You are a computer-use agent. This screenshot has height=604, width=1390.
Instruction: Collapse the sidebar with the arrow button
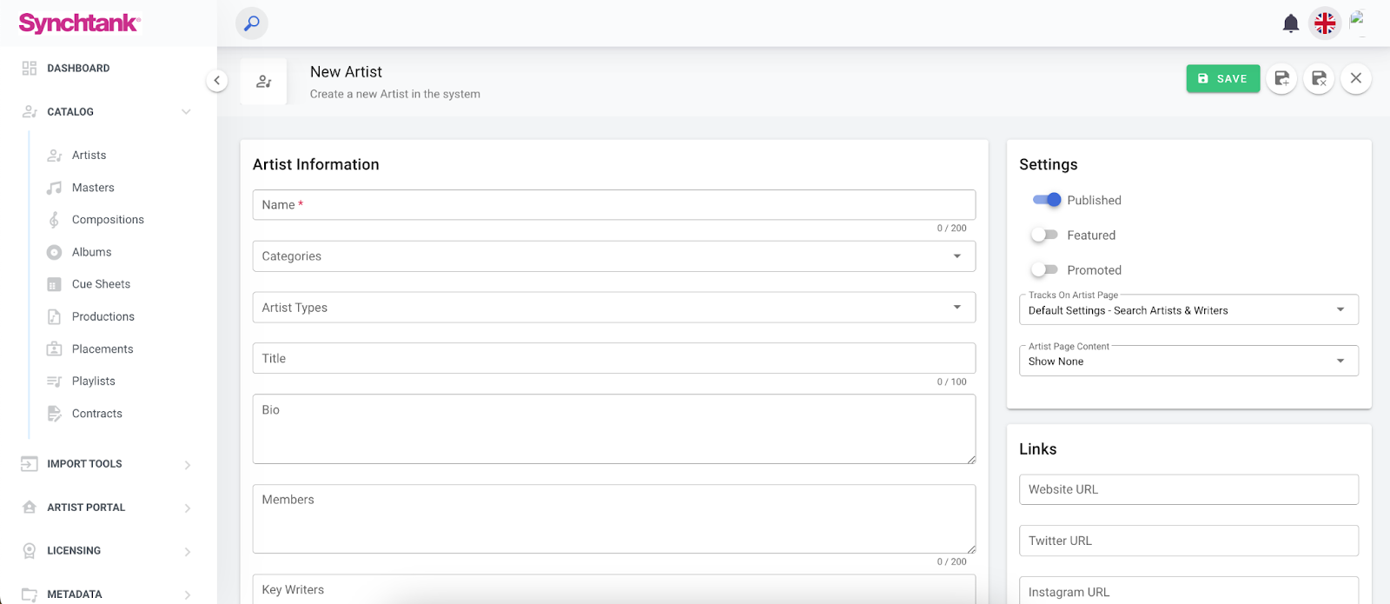216,81
